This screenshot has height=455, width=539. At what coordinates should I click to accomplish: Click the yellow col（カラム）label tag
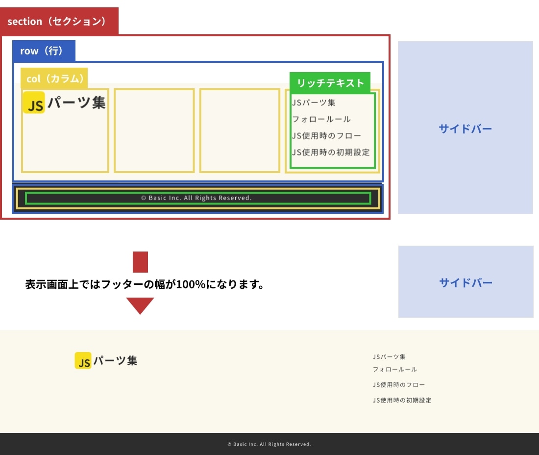point(55,78)
